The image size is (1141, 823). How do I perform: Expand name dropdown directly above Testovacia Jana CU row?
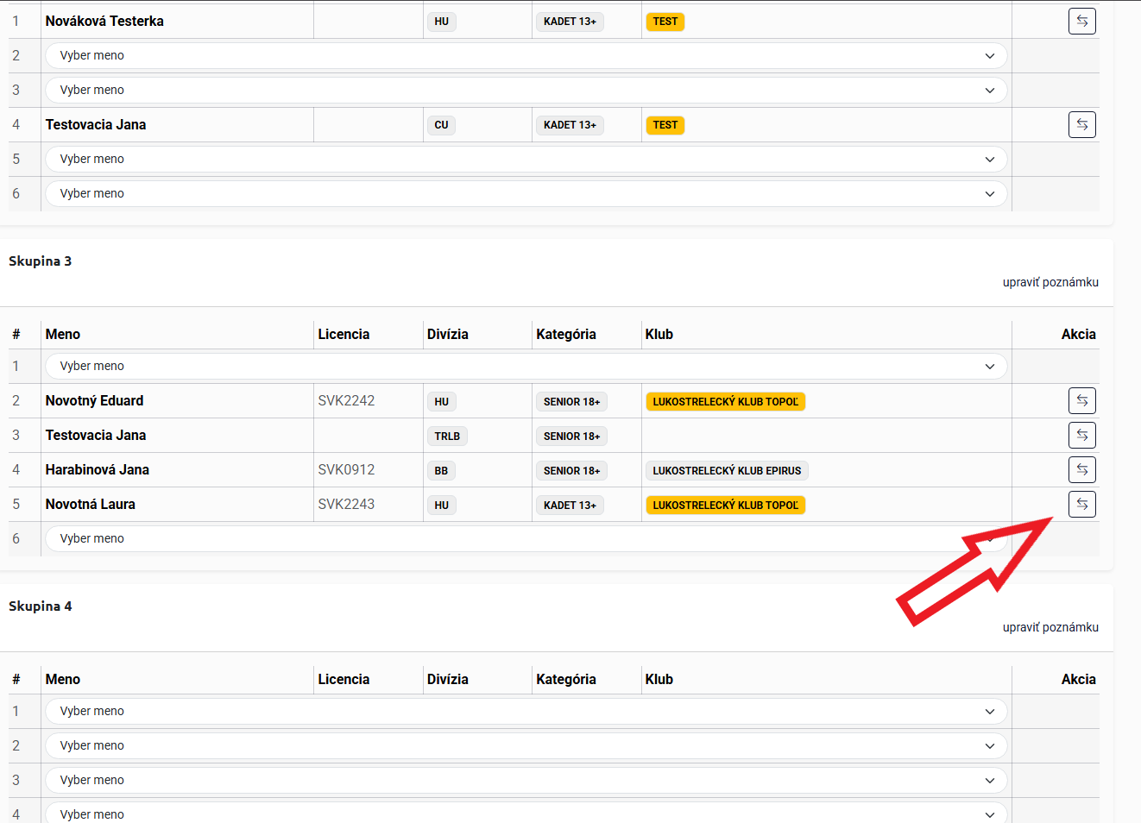click(x=526, y=91)
